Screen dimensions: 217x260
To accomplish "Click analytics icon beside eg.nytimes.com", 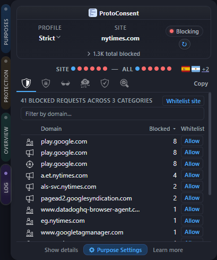I will click(30, 221).
